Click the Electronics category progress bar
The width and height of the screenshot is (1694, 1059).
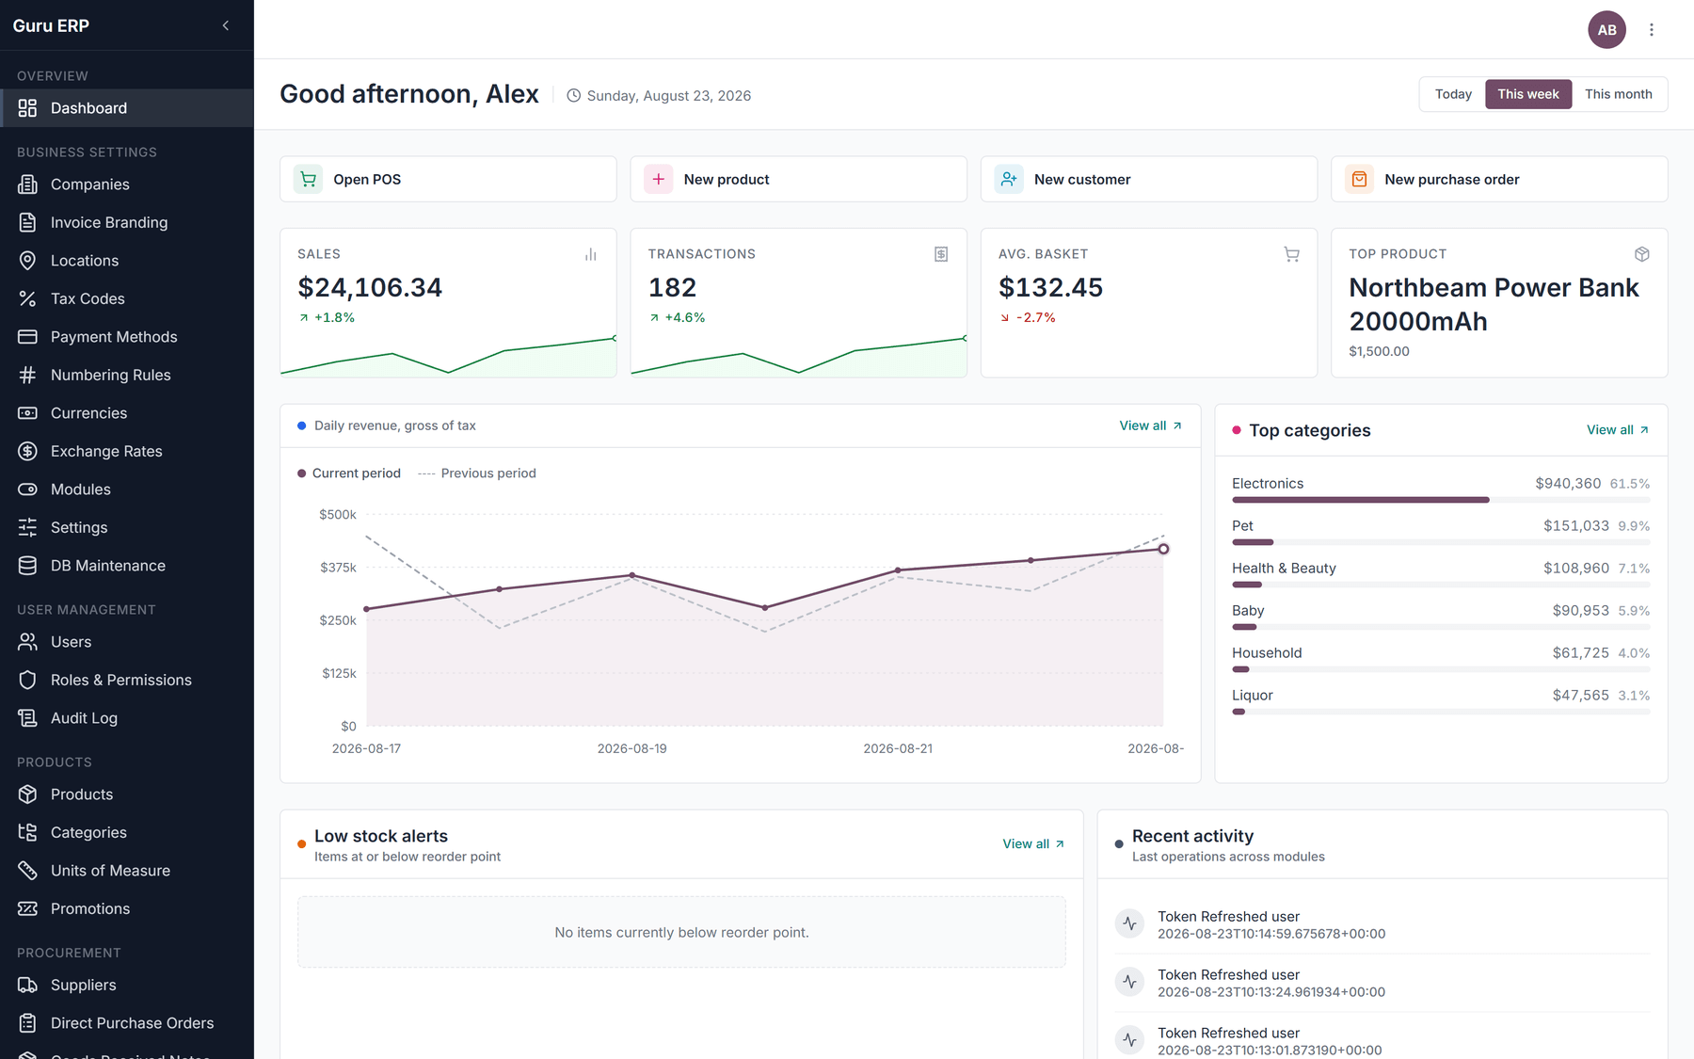(1441, 500)
